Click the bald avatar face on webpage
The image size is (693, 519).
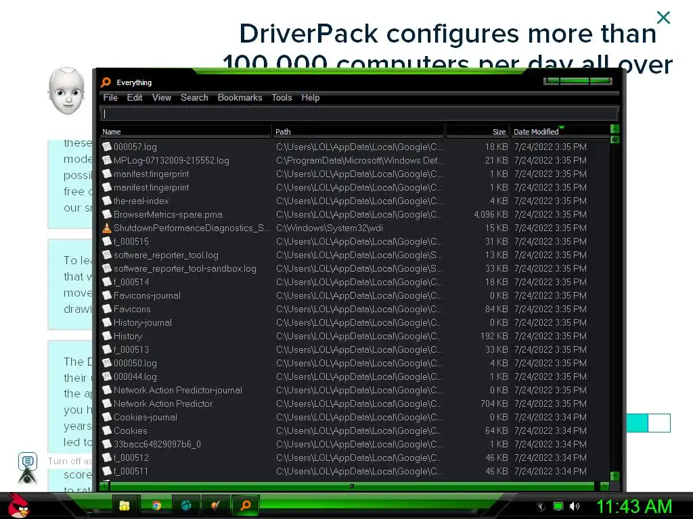(x=66, y=91)
